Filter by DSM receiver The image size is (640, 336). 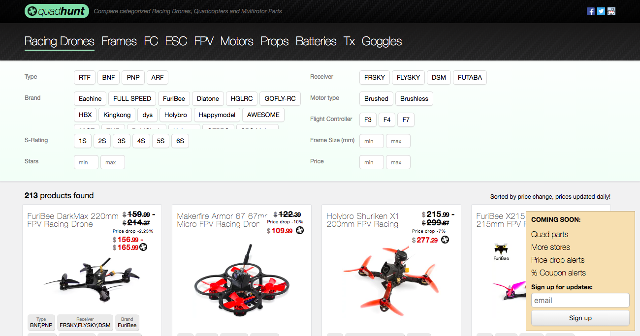(x=439, y=78)
